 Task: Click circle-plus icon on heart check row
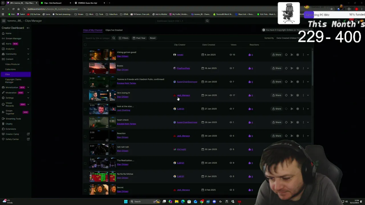click(297, 122)
